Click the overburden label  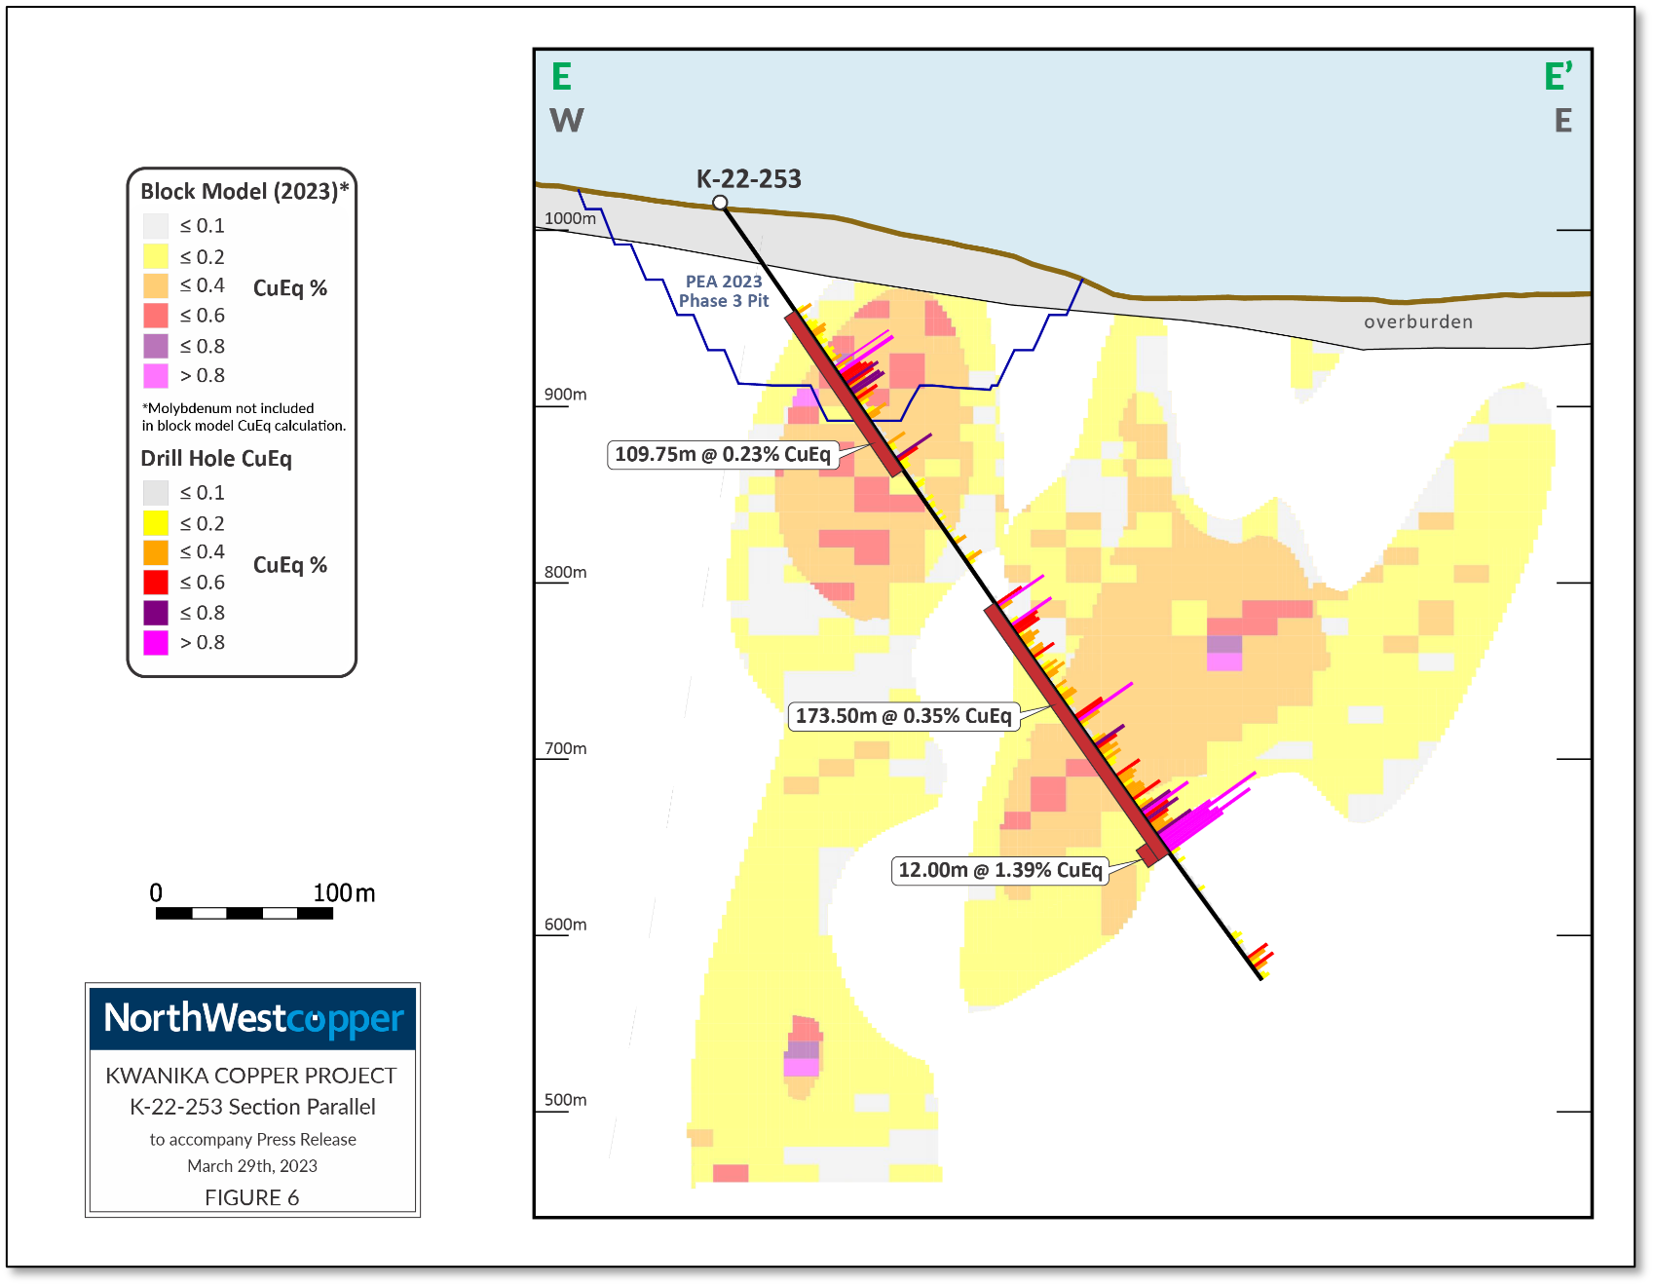pyautogui.click(x=1418, y=322)
